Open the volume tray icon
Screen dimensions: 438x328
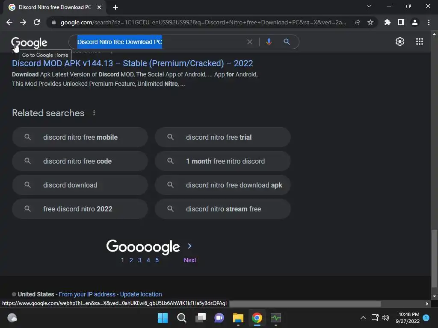click(385, 318)
